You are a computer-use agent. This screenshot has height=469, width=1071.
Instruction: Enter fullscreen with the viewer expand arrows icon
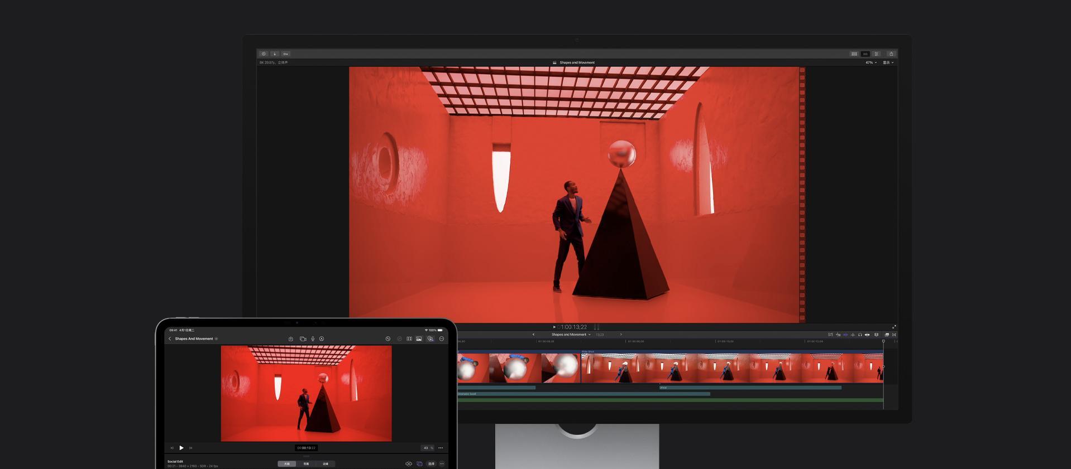tap(894, 327)
